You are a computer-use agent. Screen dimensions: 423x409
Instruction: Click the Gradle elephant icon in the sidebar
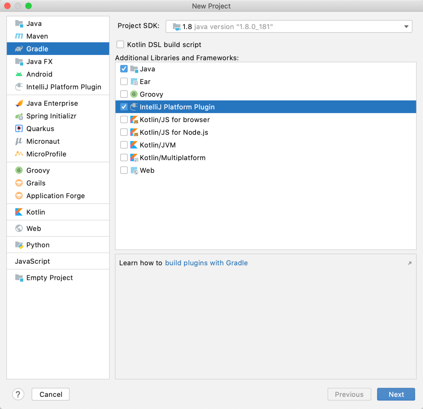(x=19, y=49)
